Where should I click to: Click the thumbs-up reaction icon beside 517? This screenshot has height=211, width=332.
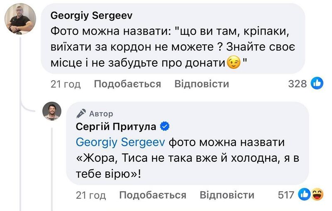(x=304, y=195)
